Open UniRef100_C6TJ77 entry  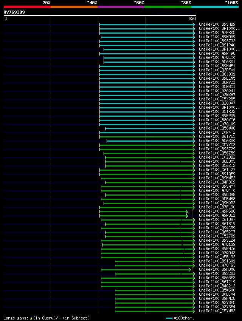217,170
